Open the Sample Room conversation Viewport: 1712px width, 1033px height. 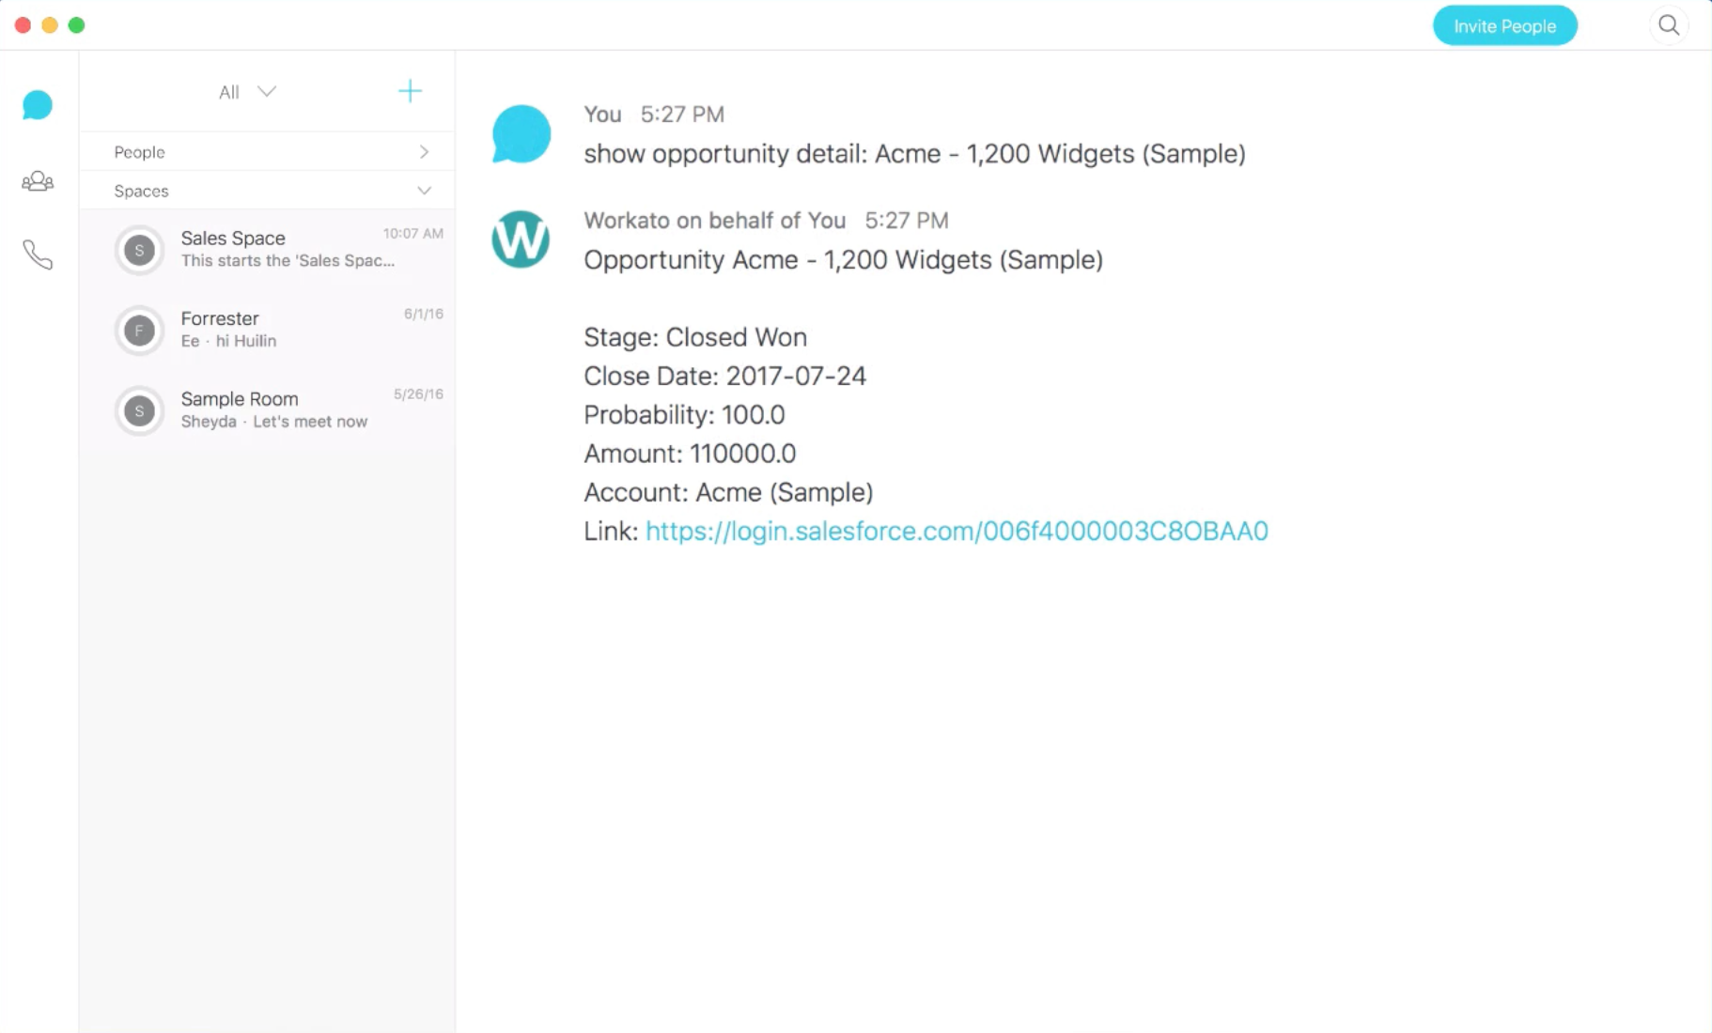pyautogui.click(x=268, y=410)
